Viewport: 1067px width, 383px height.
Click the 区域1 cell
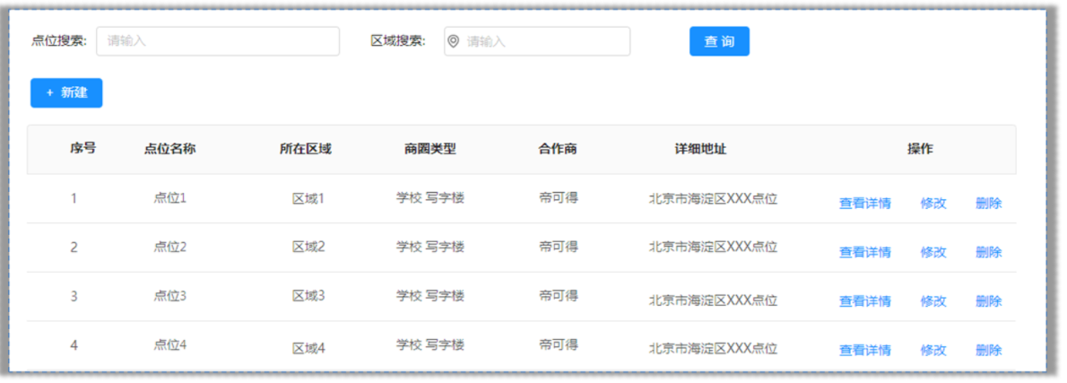(x=309, y=198)
